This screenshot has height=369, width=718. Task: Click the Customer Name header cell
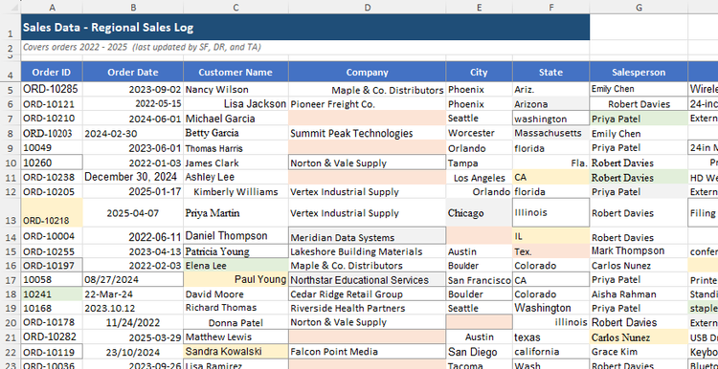[236, 73]
